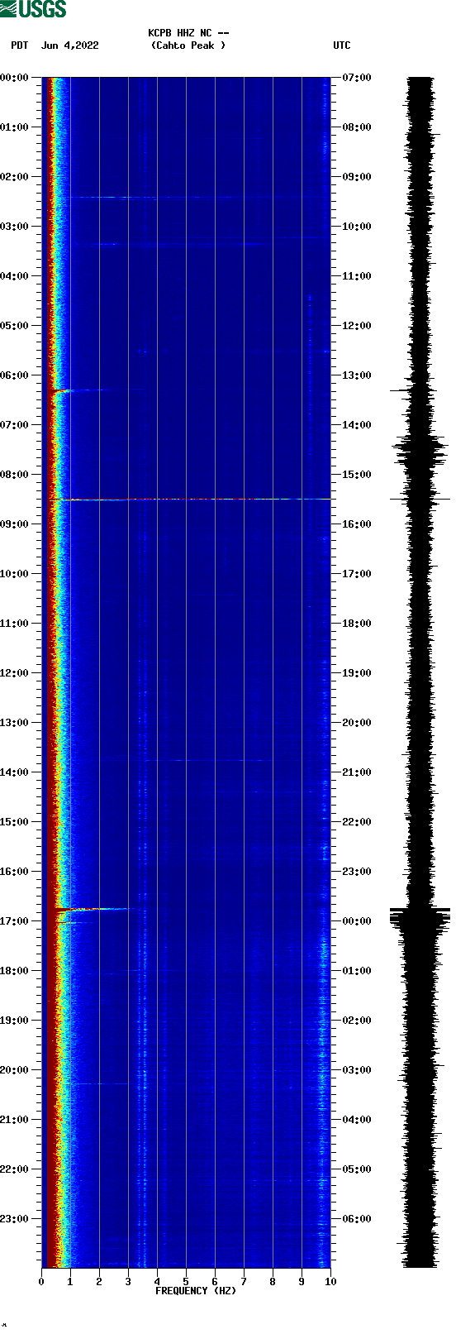Click the 12:00 PDT time label
The width and height of the screenshot is (456, 1334).
pos(15,673)
